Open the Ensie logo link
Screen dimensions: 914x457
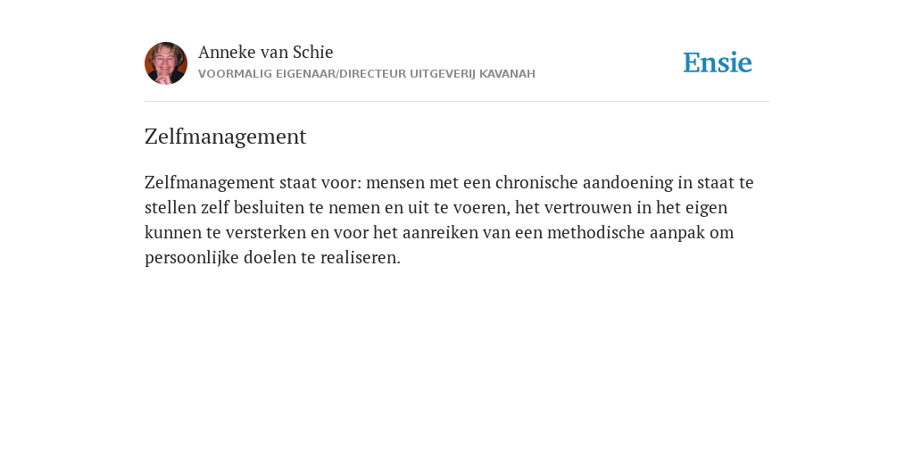pyautogui.click(x=718, y=62)
